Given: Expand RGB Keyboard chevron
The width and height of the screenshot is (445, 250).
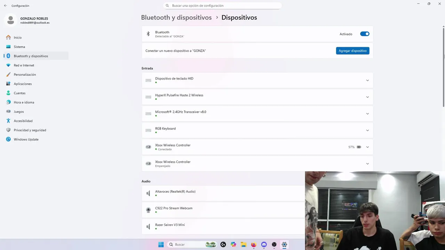Looking at the screenshot, I should click(x=367, y=130).
